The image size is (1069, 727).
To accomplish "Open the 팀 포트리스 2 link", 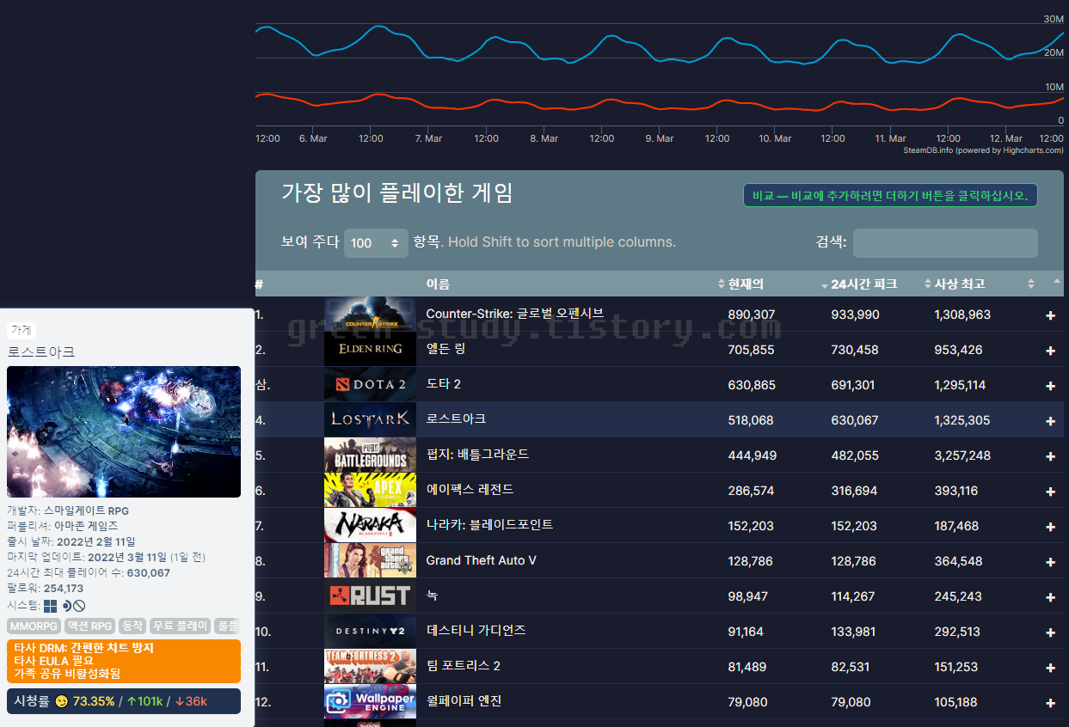I will click(464, 667).
